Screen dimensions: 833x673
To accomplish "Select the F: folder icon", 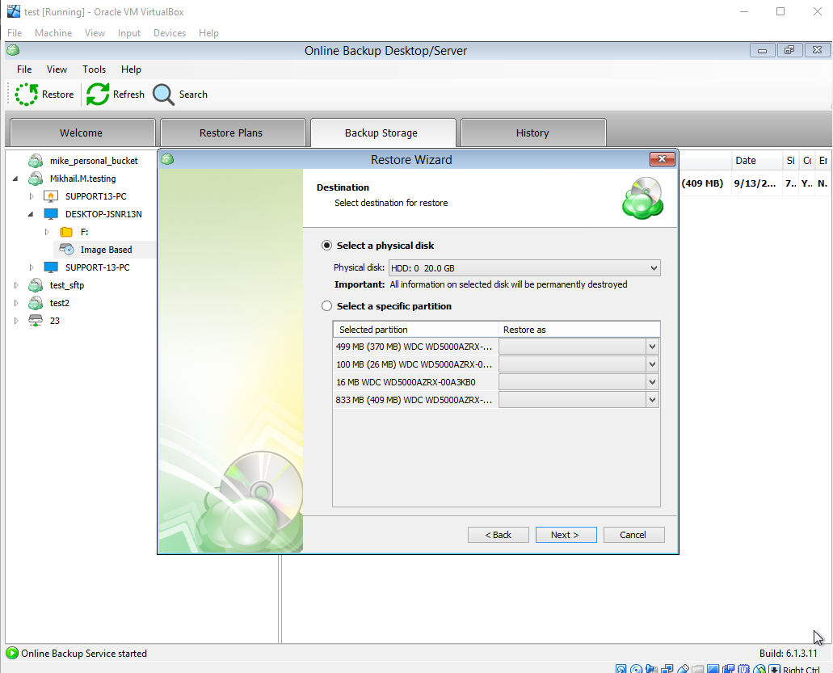I will (66, 232).
